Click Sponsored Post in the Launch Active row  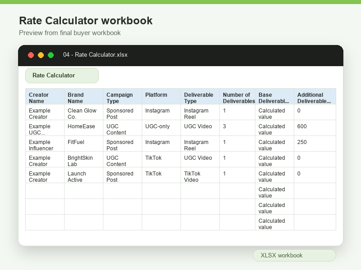(x=122, y=175)
